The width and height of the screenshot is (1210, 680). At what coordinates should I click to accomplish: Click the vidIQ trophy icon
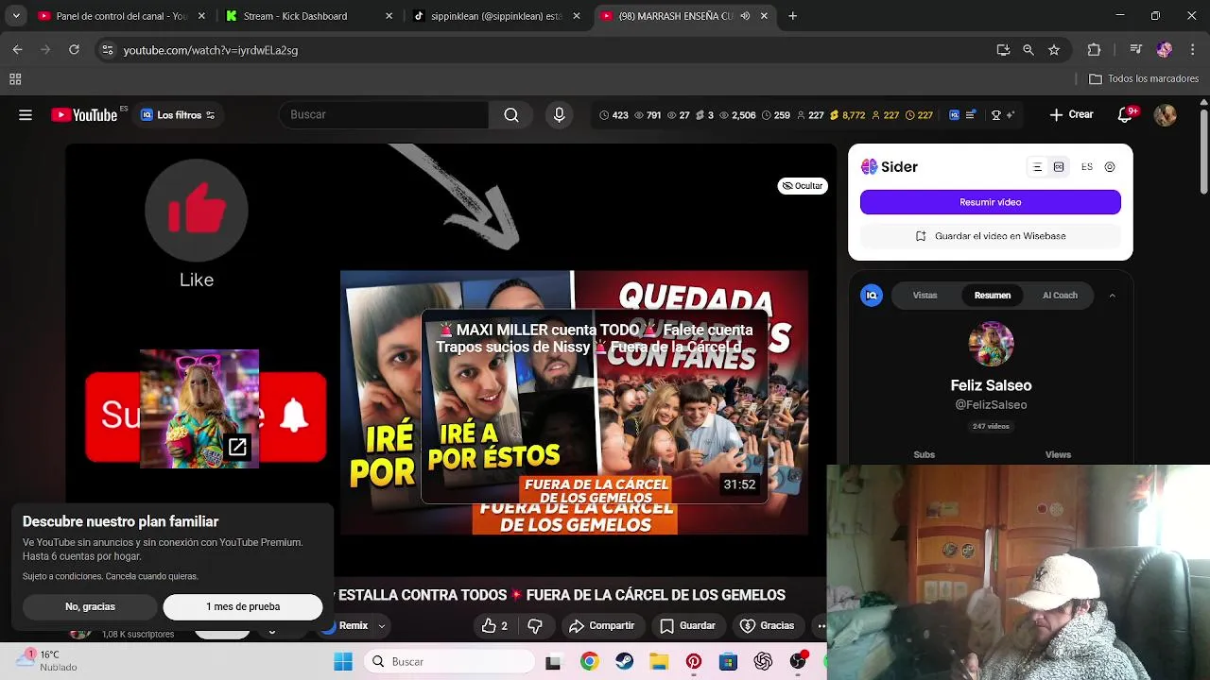pyautogui.click(x=995, y=115)
